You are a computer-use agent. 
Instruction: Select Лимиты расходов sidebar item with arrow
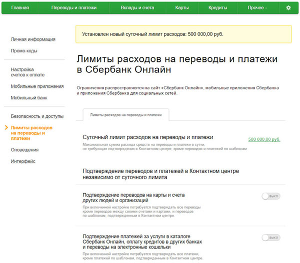click(x=31, y=133)
